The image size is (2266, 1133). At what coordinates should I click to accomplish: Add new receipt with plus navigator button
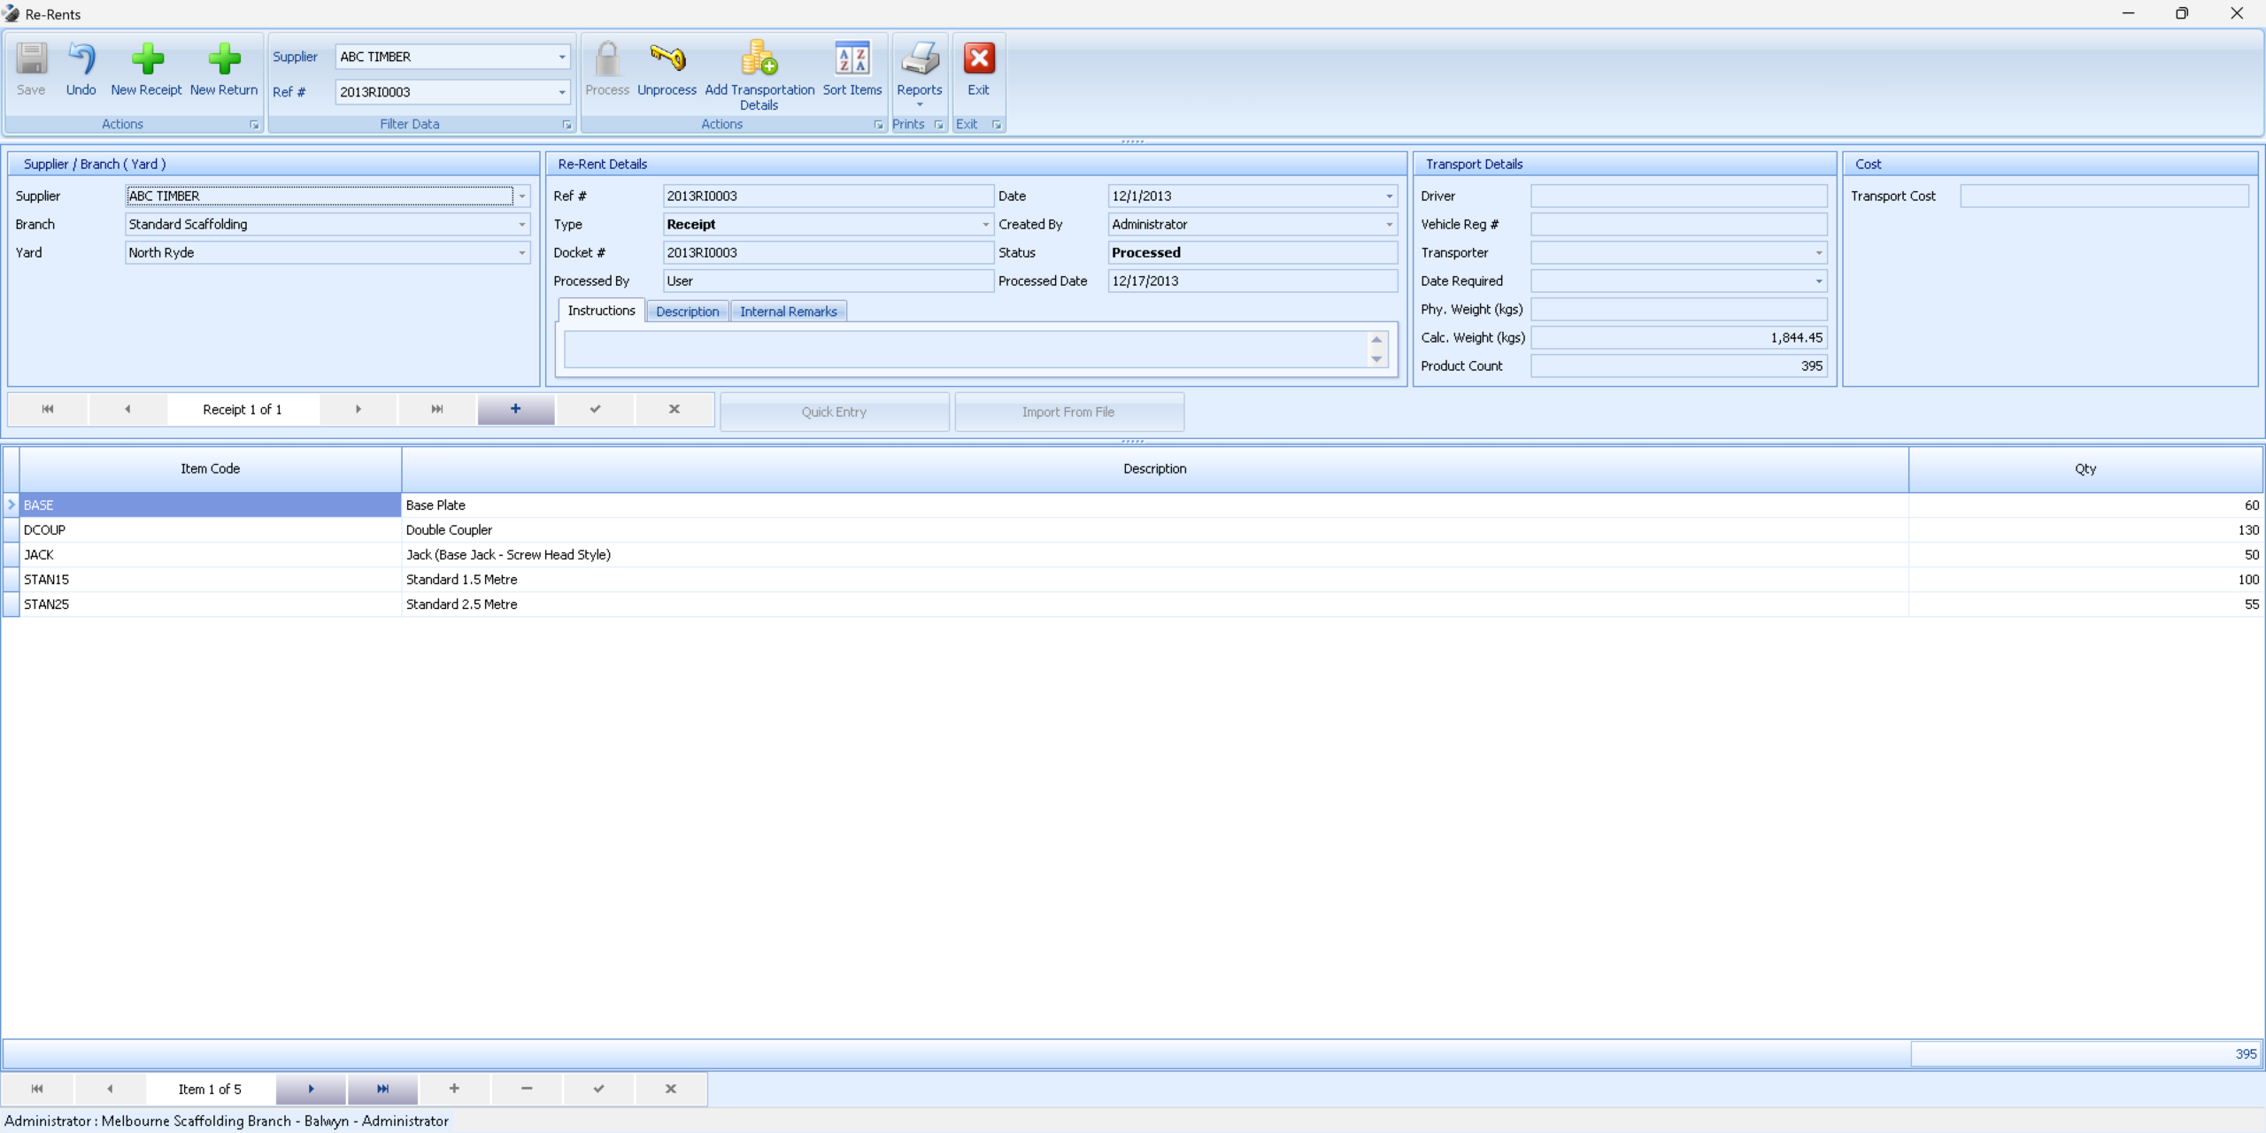(515, 409)
